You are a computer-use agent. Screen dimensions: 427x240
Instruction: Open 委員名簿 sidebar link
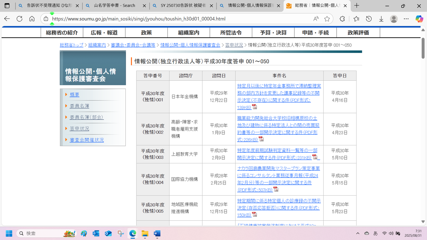[x=79, y=106]
